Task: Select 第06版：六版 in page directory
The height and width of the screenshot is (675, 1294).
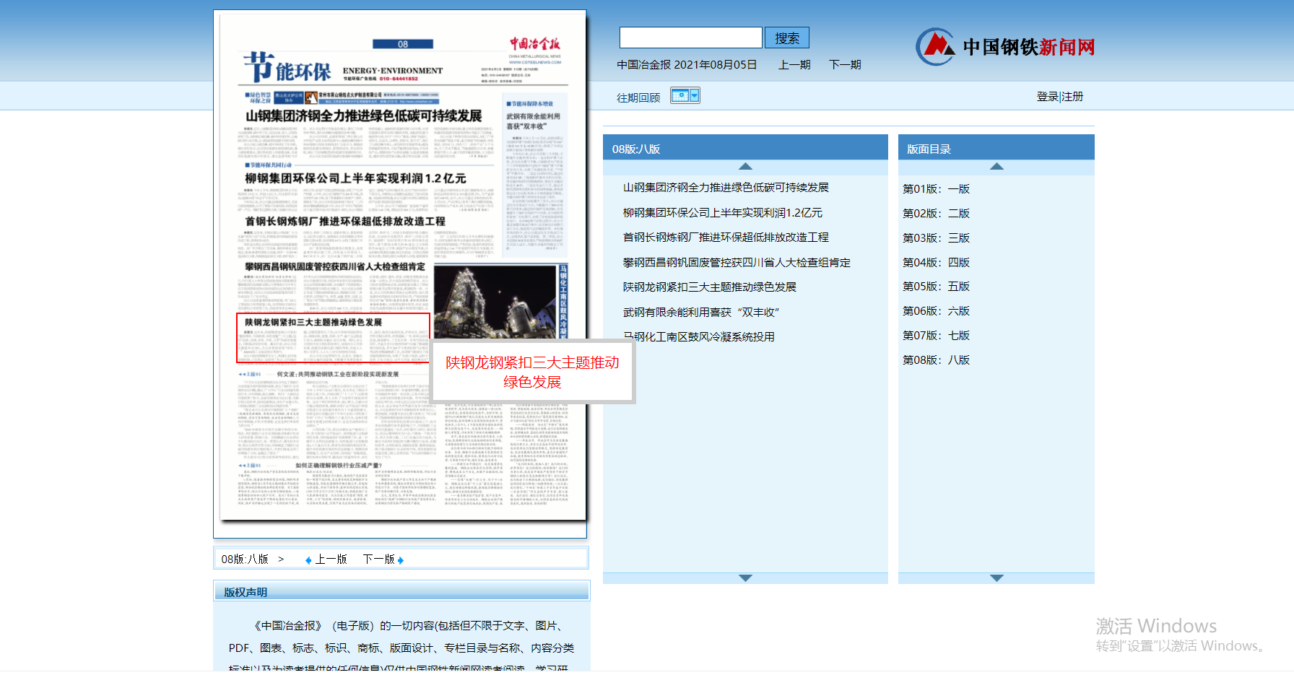Action: [x=936, y=311]
